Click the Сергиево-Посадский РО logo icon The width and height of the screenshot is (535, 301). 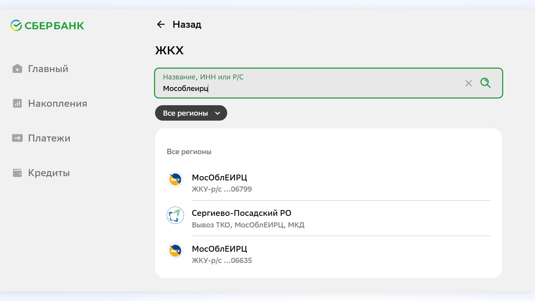(x=175, y=215)
